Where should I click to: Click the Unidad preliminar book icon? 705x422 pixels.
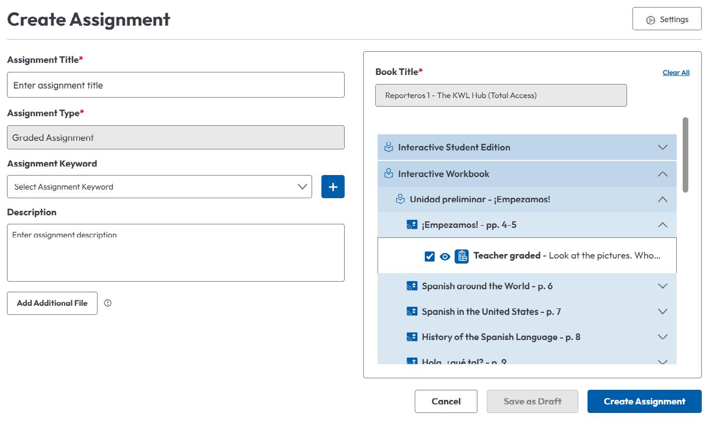tap(400, 199)
